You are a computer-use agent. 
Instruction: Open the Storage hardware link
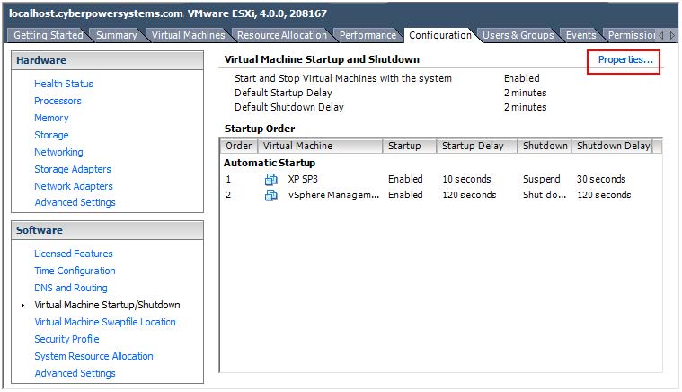click(x=51, y=135)
